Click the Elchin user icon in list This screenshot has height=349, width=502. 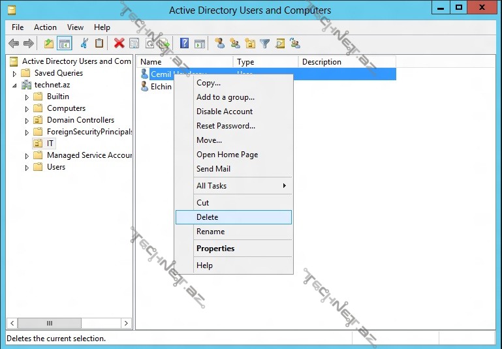(144, 86)
